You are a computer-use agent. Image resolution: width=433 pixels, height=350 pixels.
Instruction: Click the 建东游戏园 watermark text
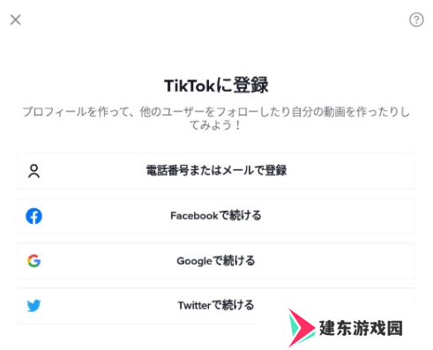pyautogui.click(x=361, y=328)
